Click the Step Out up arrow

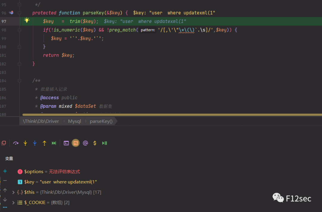pyautogui.click(x=44, y=143)
